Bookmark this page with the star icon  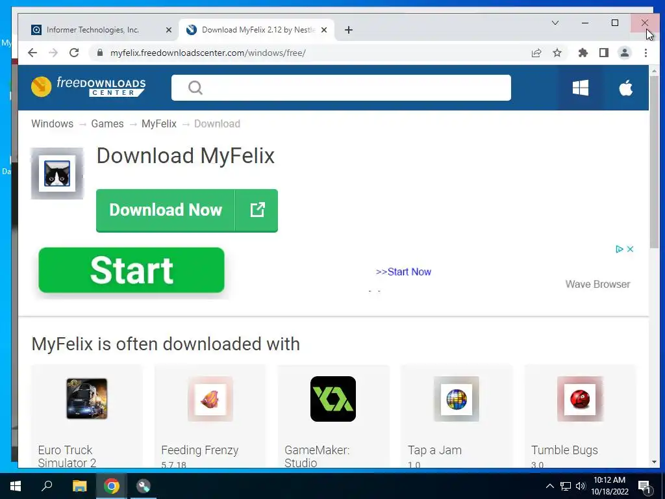pyautogui.click(x=557, y=53)
